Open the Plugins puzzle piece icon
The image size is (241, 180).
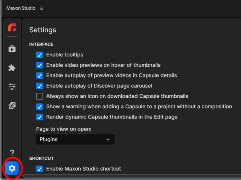click(x=12, y=68)
